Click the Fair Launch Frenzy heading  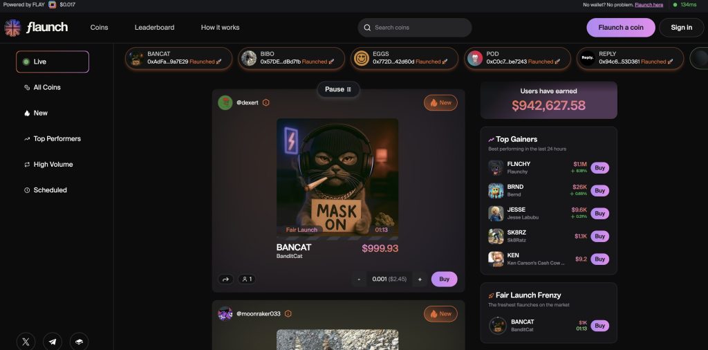tap(528, 295)
